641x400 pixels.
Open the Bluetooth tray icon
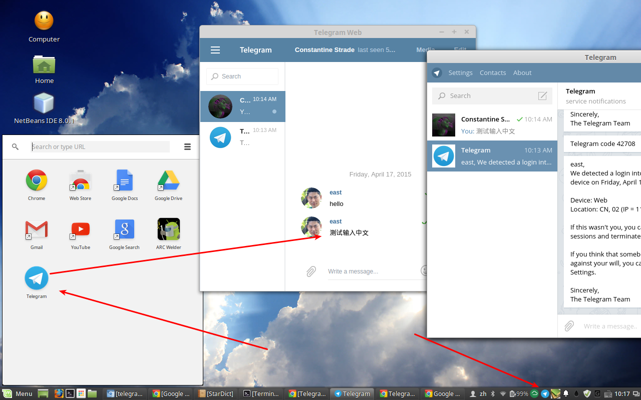point(493,393)
